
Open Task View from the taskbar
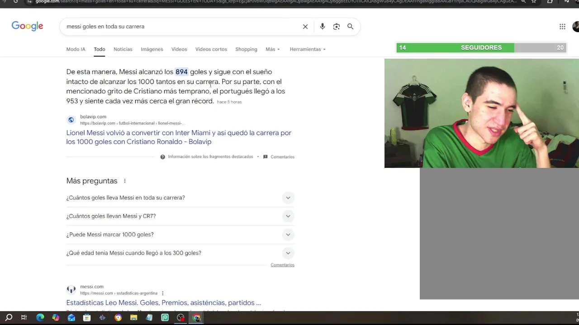point(24,318)
